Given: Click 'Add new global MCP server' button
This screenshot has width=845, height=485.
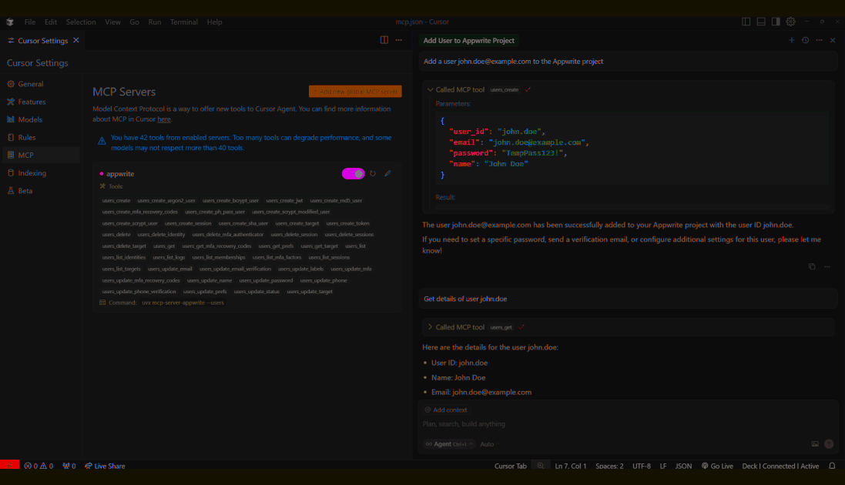Looking at the screenshot, I should (356, 91).
